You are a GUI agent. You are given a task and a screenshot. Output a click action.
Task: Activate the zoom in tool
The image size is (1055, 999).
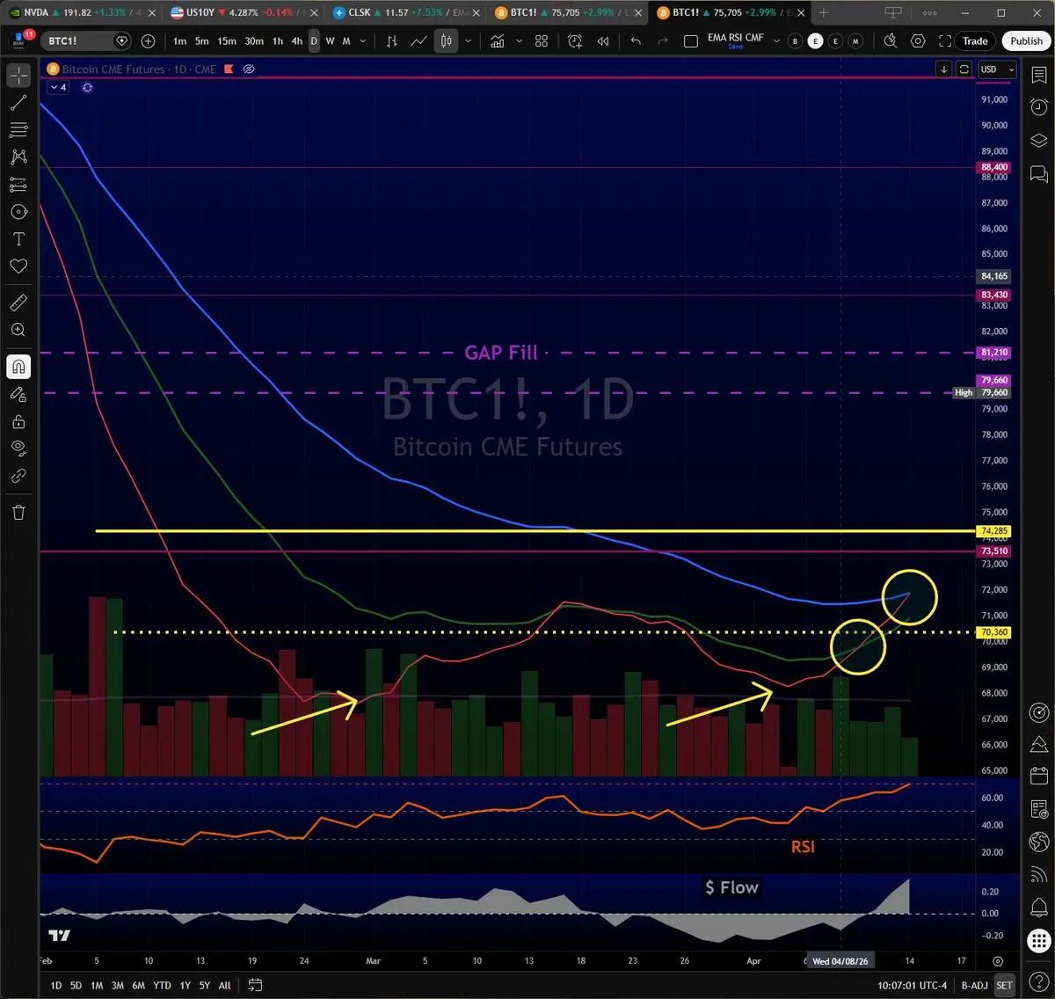(18, 330)
